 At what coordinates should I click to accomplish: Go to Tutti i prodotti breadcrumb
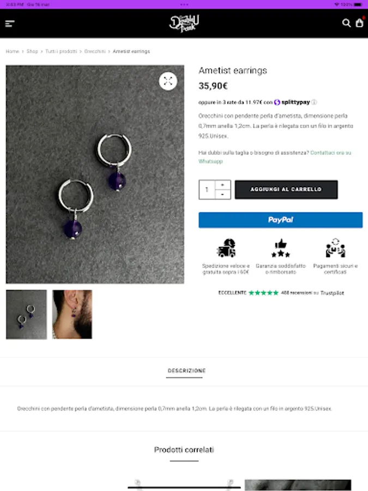pos(61,51)
